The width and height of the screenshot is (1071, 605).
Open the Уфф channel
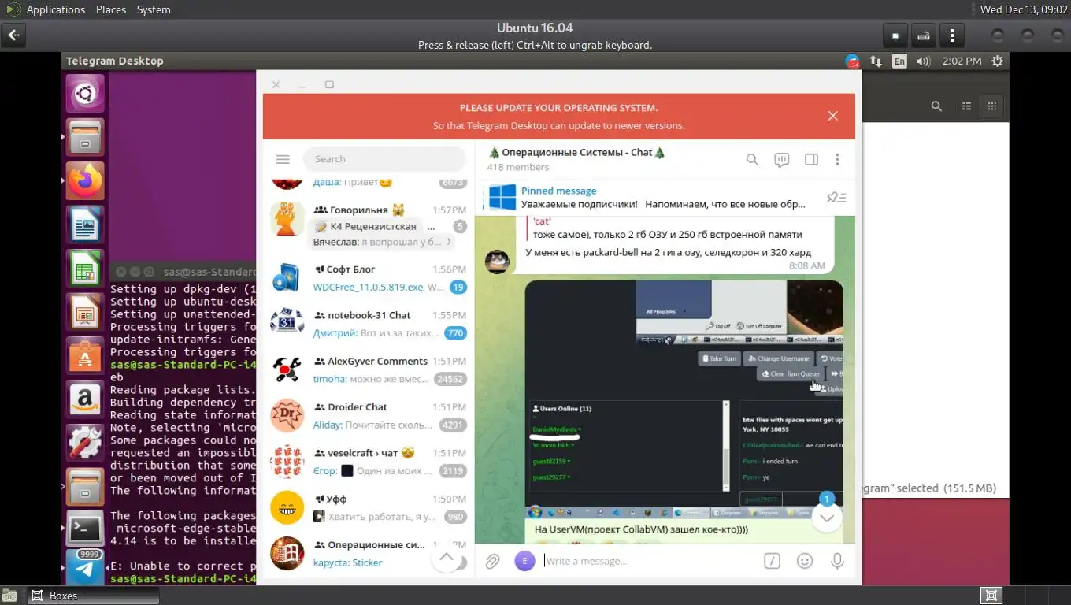(369, 507)
